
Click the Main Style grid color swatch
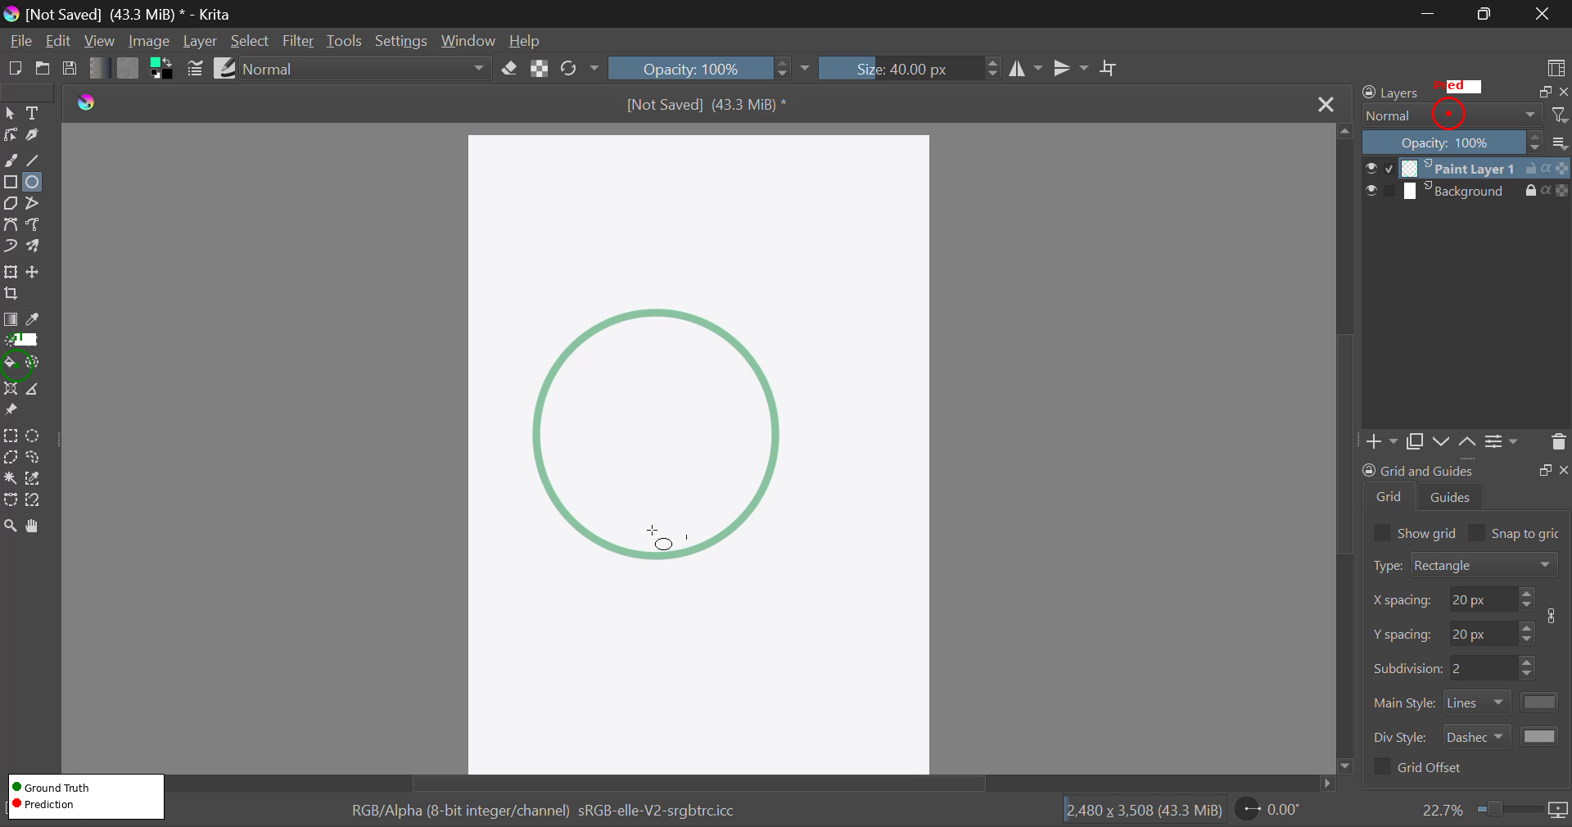point(1540,703)
